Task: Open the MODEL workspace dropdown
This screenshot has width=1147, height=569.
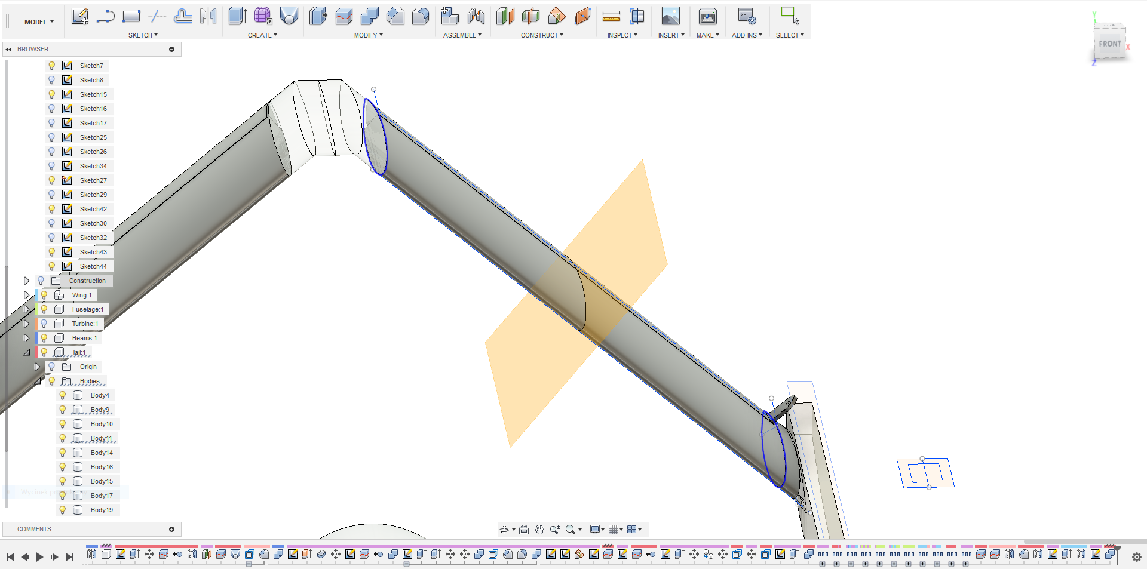Action: click(x=39, y=22)
